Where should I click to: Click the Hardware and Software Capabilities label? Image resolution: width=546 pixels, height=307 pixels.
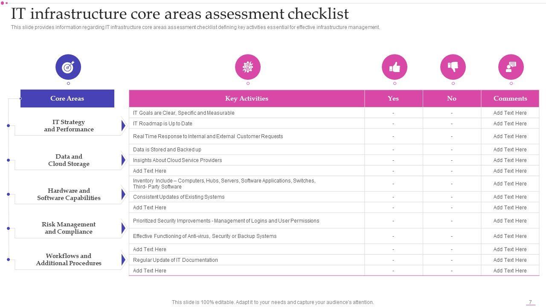tap(69, 194)
